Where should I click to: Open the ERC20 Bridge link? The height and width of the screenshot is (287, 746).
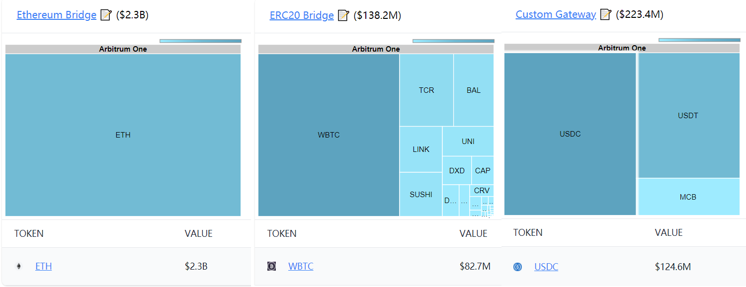pos(302,15)
